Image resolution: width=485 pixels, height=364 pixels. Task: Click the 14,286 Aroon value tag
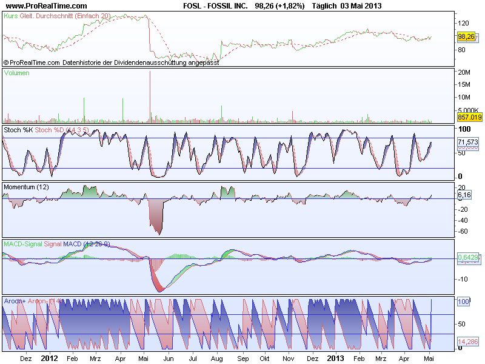tap(468, 342)
